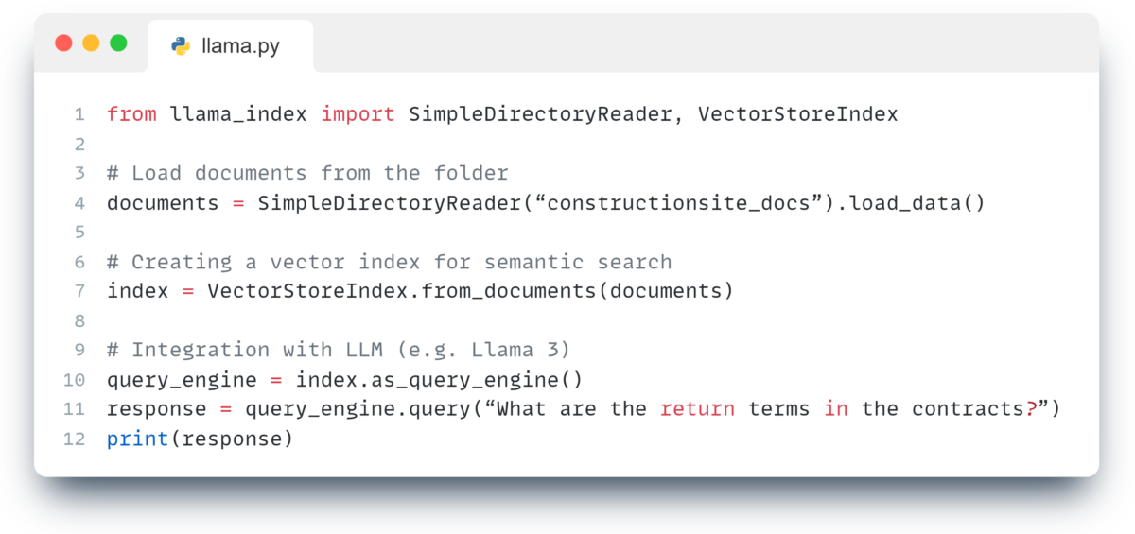Click the green maximize window button
Screen dimensions: 1135x534
coord(118,43)
